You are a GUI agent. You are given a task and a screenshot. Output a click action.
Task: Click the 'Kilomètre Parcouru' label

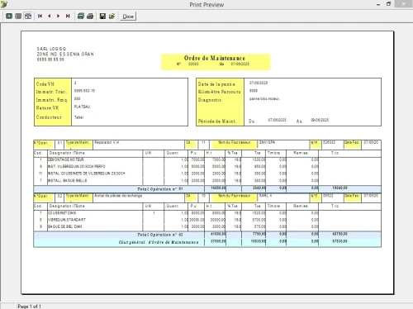219,92
